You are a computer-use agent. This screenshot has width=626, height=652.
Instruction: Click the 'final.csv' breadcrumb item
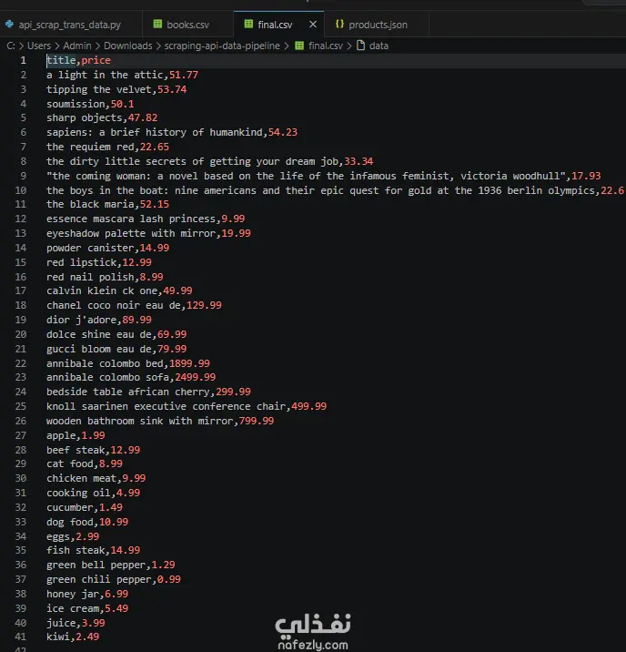(326, 46)
